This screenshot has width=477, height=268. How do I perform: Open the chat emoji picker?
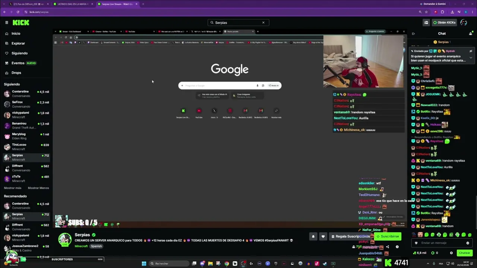tap(468, 243)
